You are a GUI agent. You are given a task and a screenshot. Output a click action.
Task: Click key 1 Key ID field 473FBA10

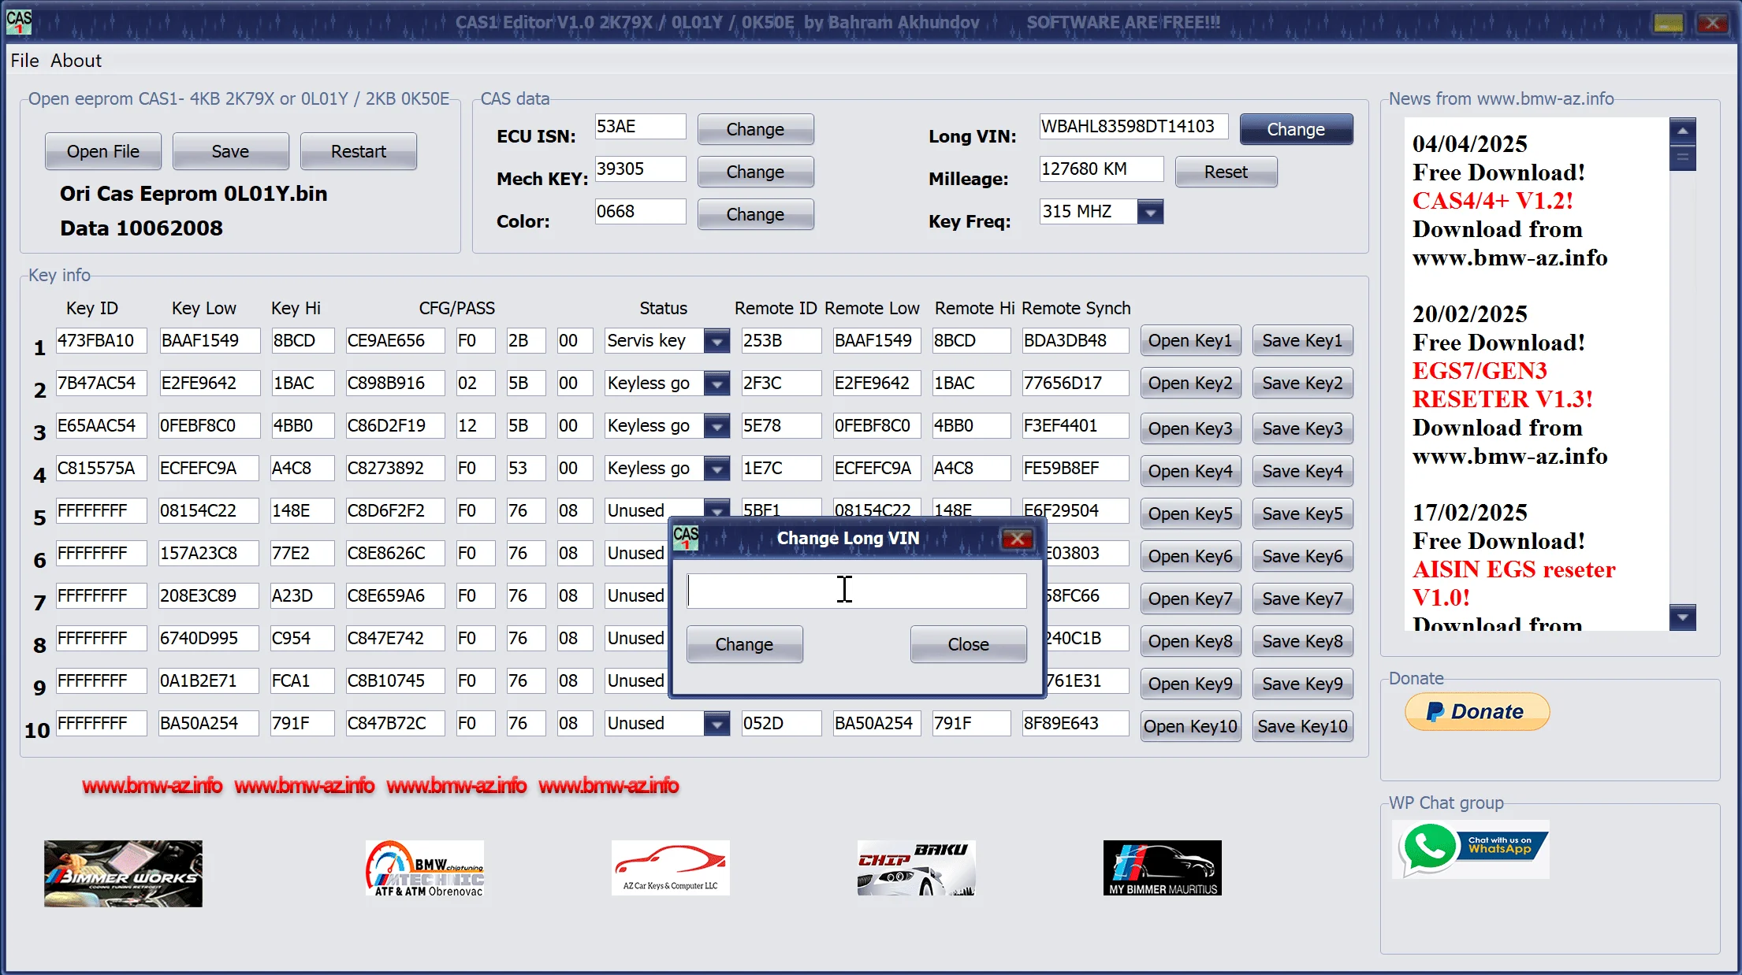coord(101,341)
